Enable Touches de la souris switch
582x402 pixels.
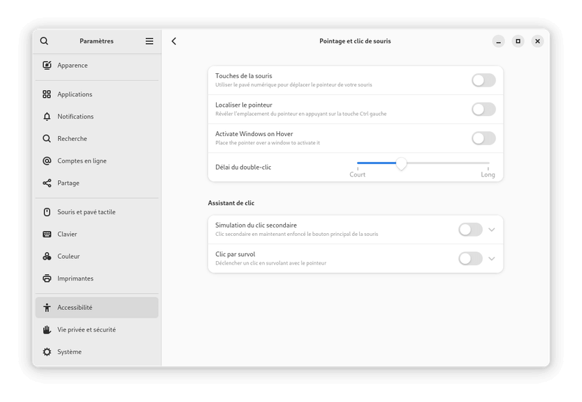483,80
